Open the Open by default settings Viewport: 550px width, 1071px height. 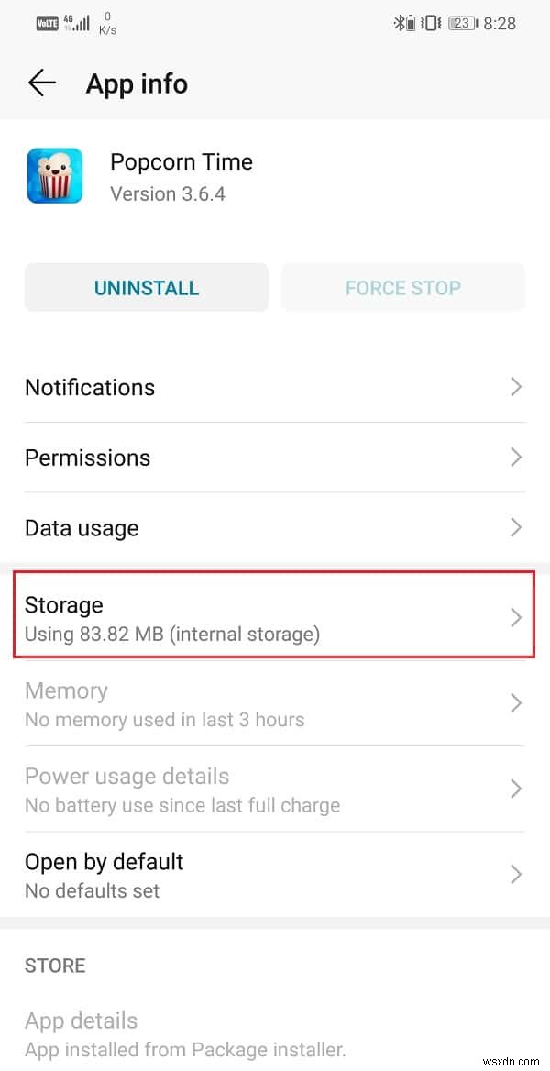tap(275, 875)
